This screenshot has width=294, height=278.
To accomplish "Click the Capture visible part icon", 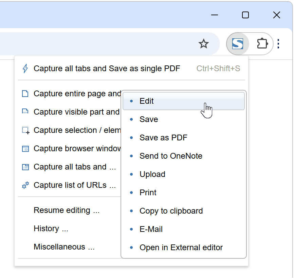I will pyautogui.click(x=25, y=112).
